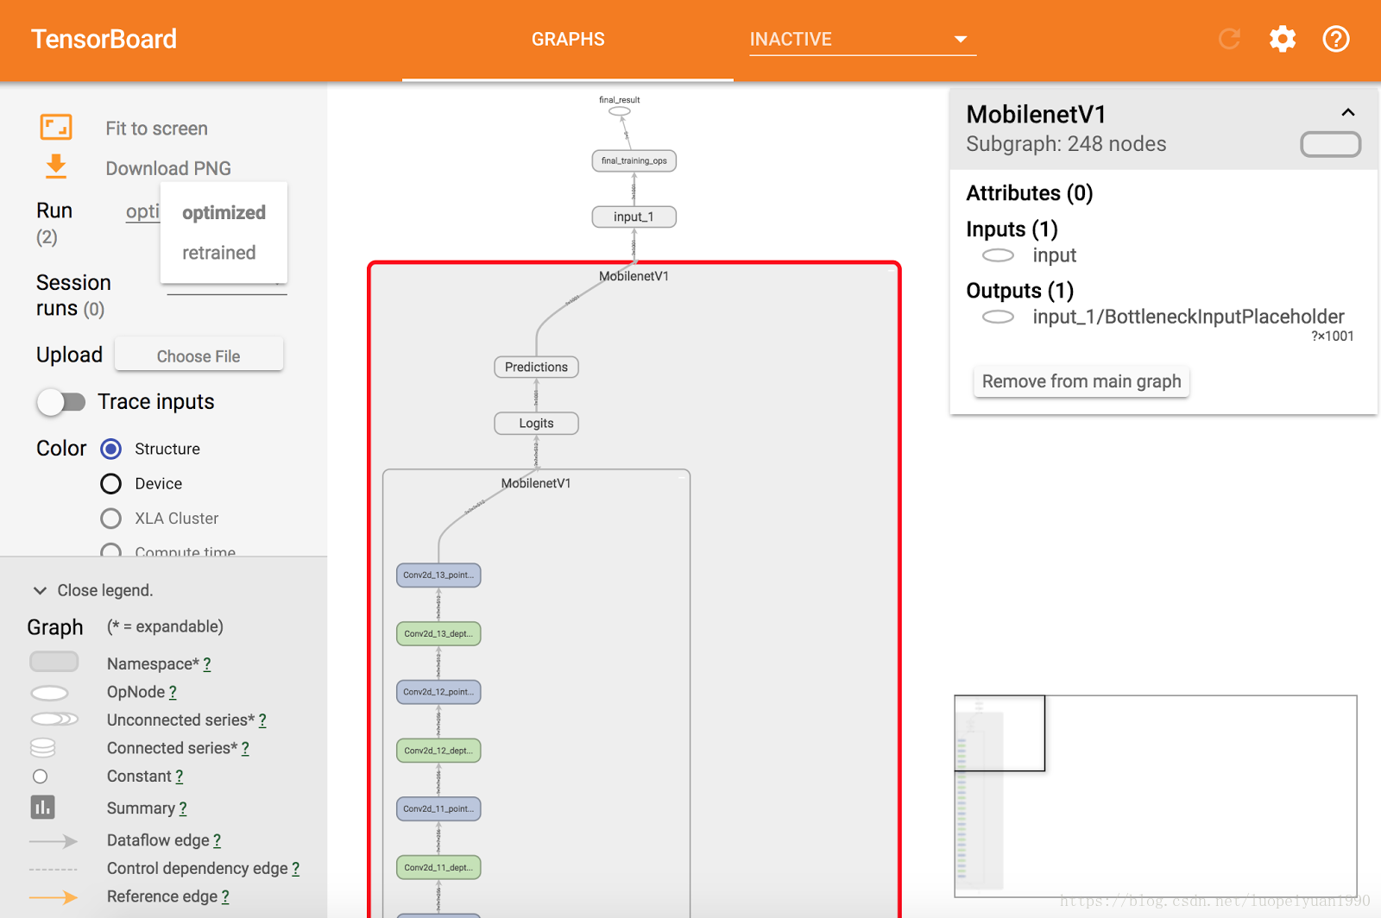The height and width of the screenshot is (918, 1381).
Task: Select the Conv2d_11_point... node
Action: [x=438, y=809]
